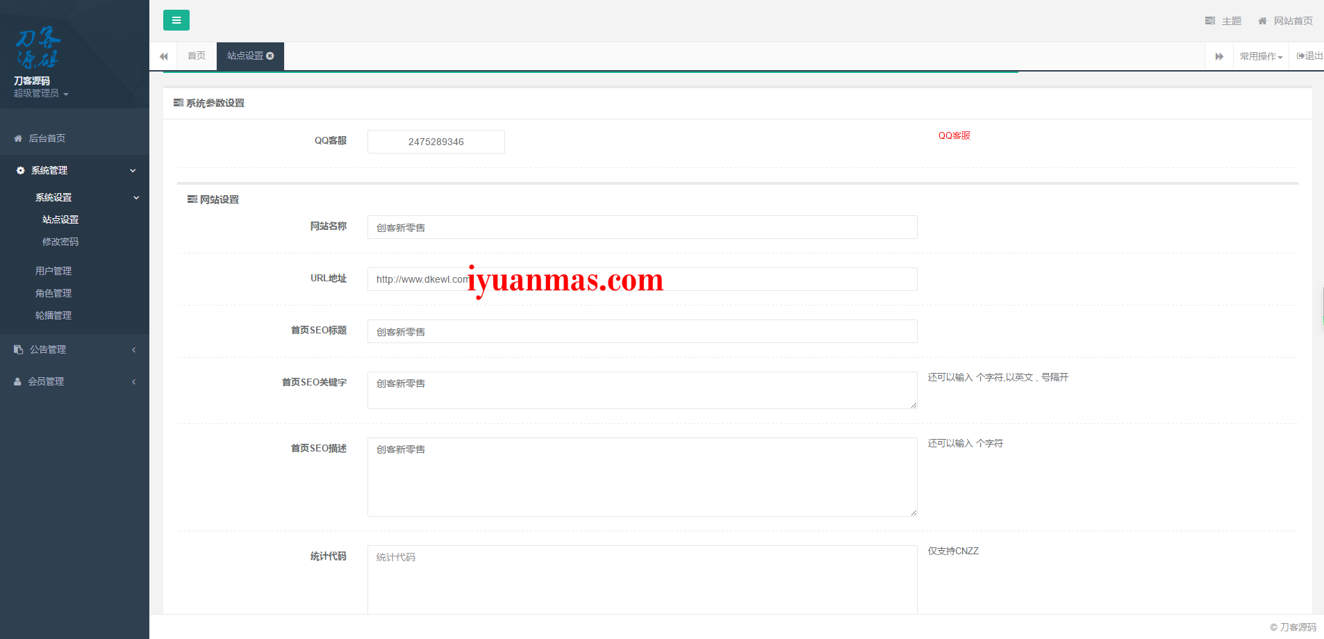Viewport: 1324px width, 639px height.
Task: Focus the 统计代码 textarea
Action: tap(642, 580)
